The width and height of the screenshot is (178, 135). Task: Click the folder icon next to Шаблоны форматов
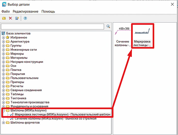8,122
